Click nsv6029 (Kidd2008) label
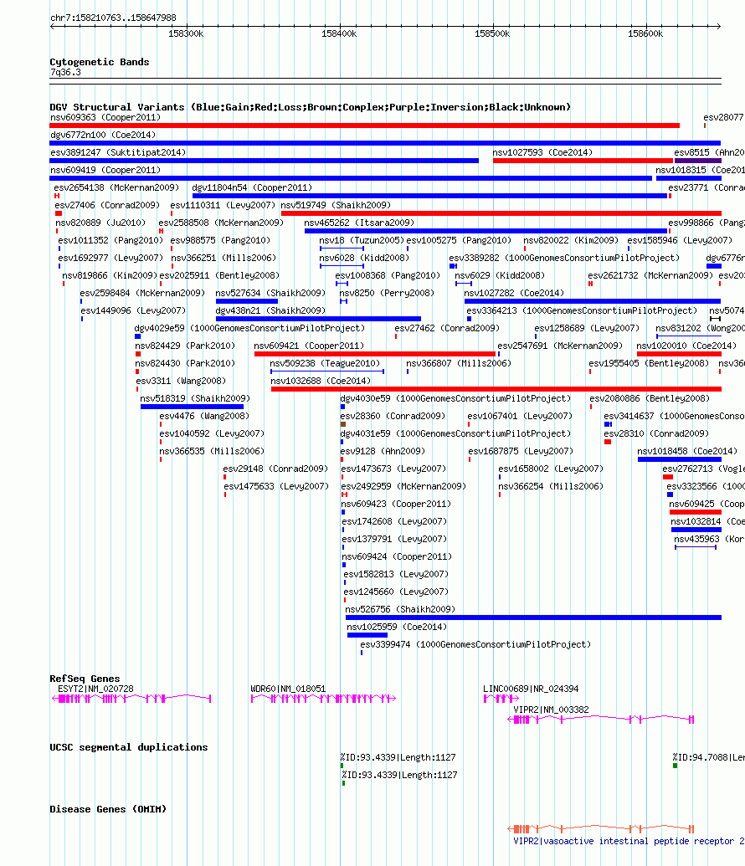Viewport: 745px width, 866px height. (500, 276)
